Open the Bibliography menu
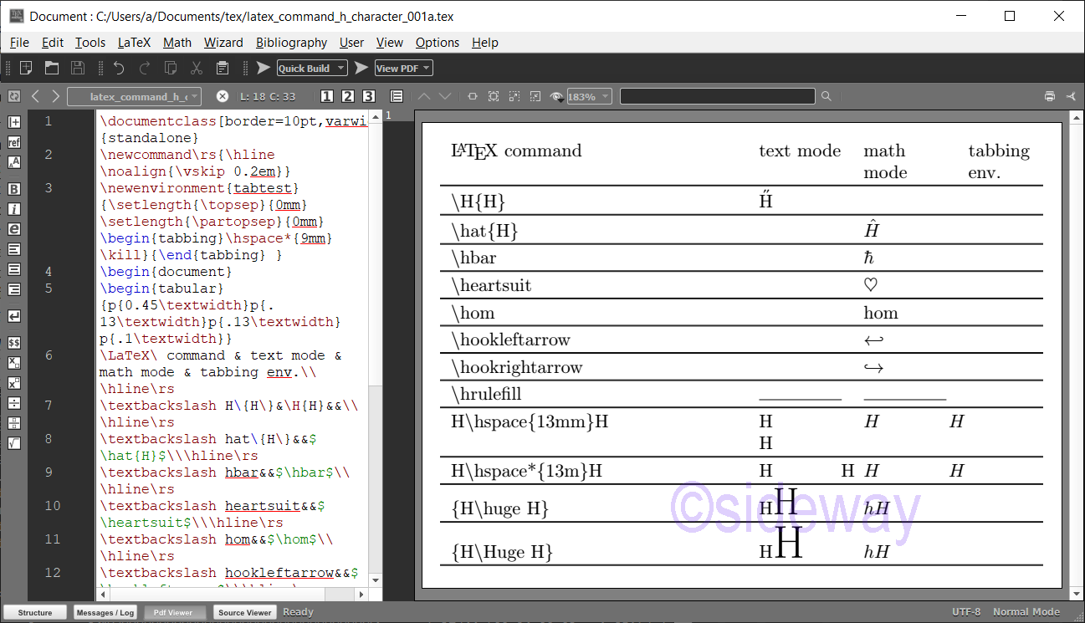Screen dimensions: 1085x623 (291, 43)
